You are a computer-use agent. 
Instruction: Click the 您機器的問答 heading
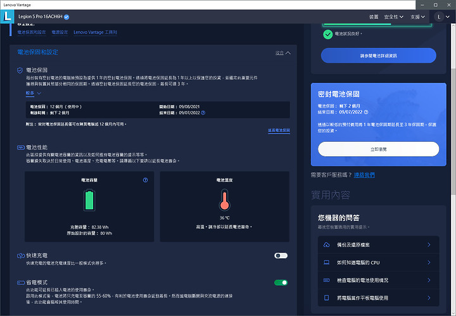tap(338, 218)
